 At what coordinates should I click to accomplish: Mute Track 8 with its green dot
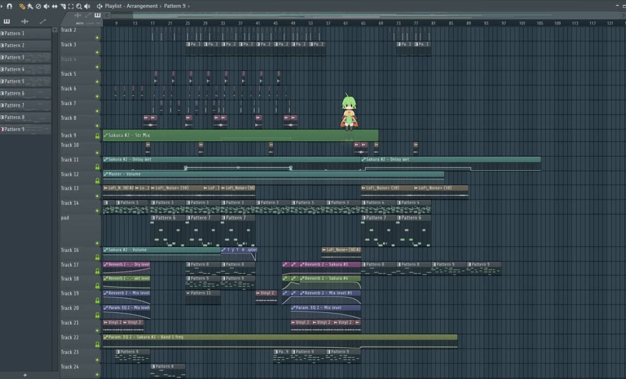click(97, 125)
